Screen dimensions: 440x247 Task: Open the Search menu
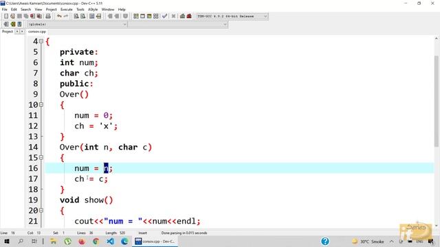point(25,10)
